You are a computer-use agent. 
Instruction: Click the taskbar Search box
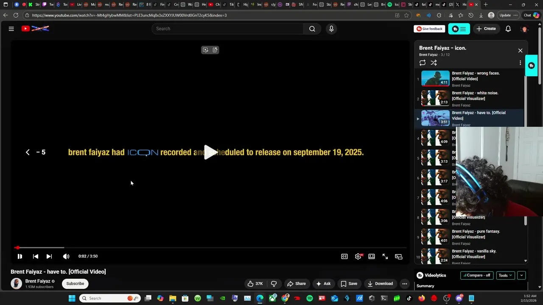coord(110,298)
